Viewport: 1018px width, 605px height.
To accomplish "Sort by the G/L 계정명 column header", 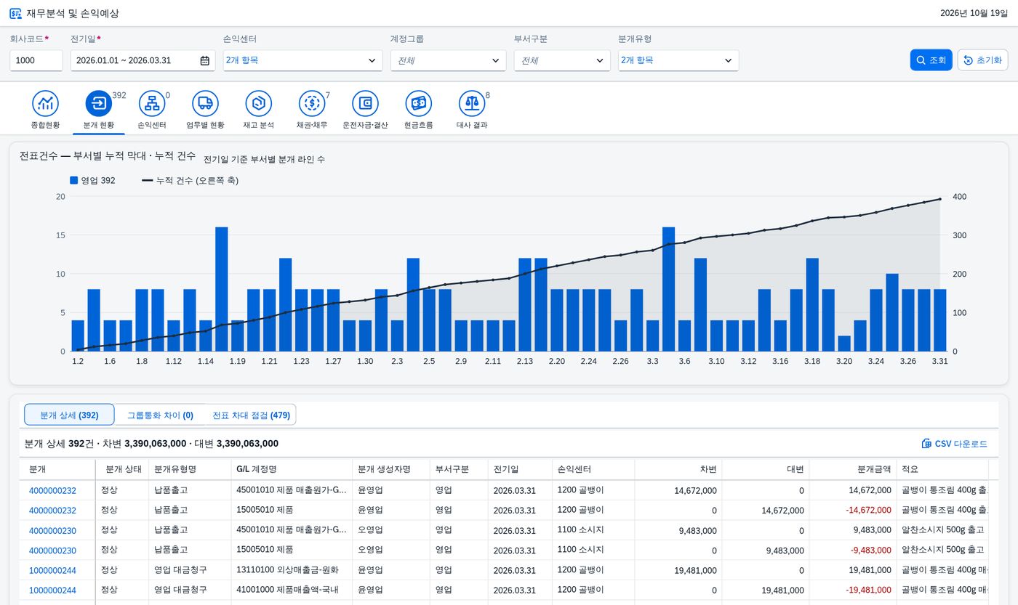I will pos(292,469).
